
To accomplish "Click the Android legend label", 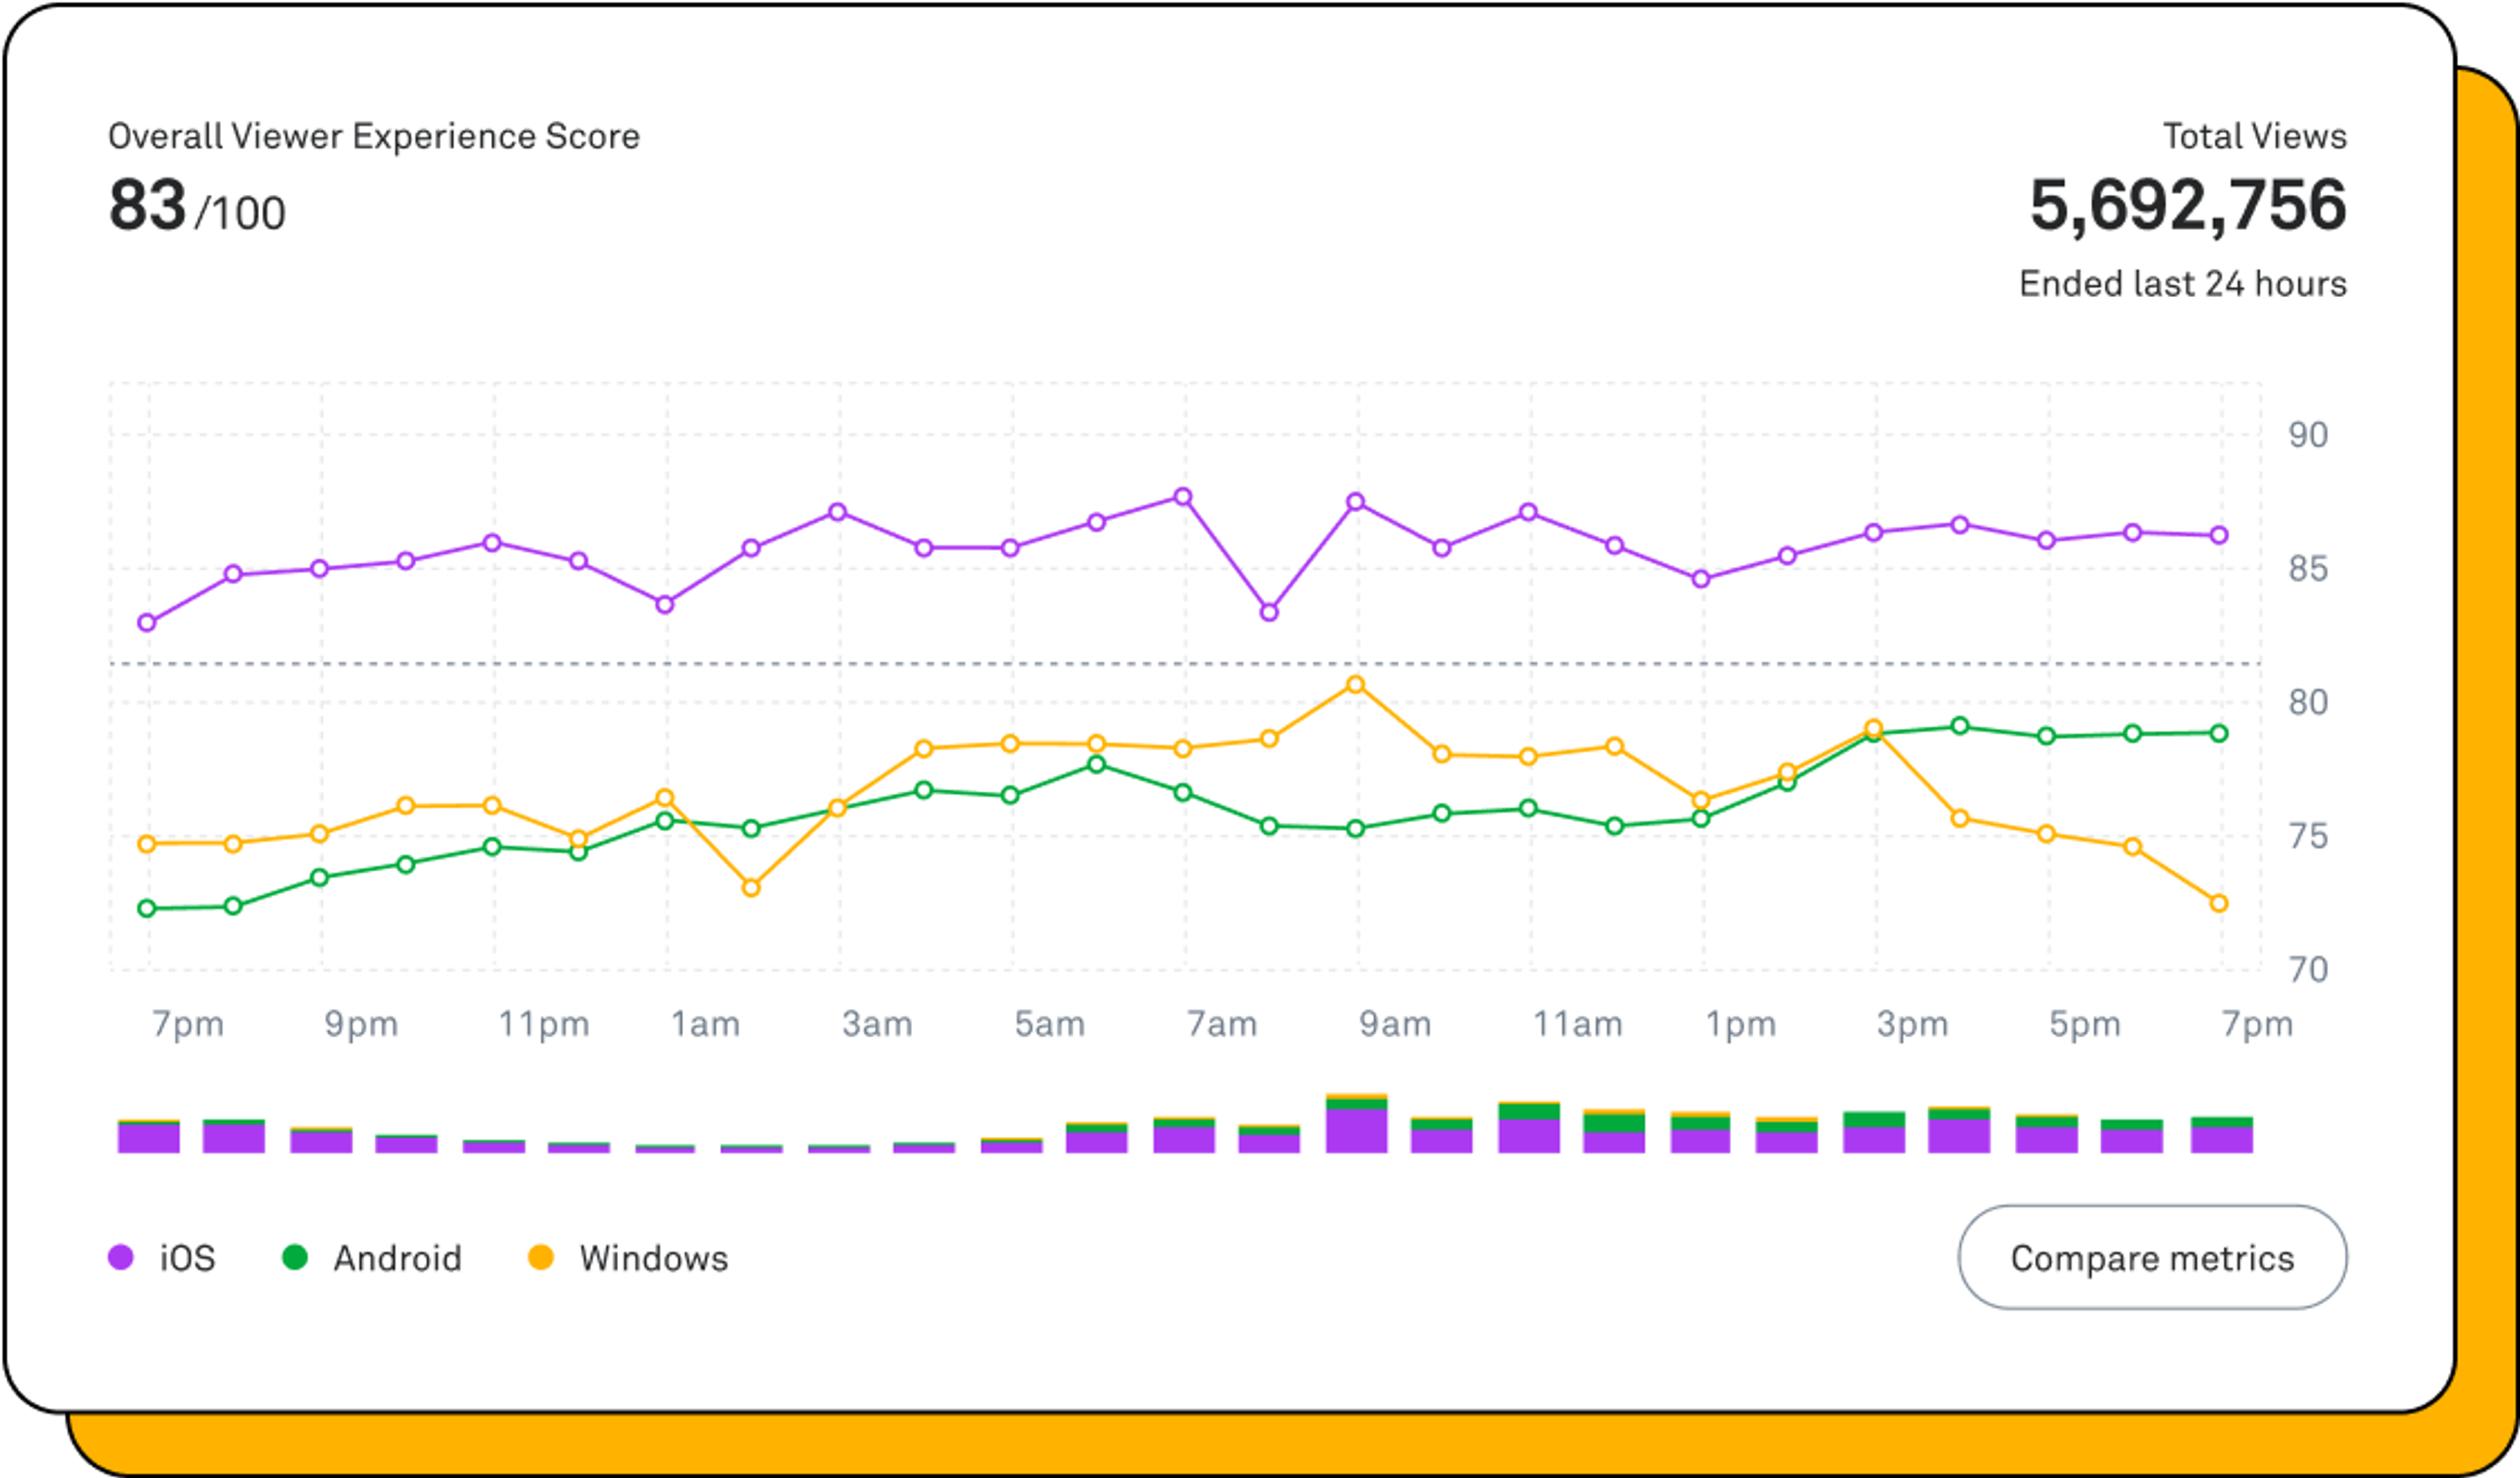I will pos(397,1258).
